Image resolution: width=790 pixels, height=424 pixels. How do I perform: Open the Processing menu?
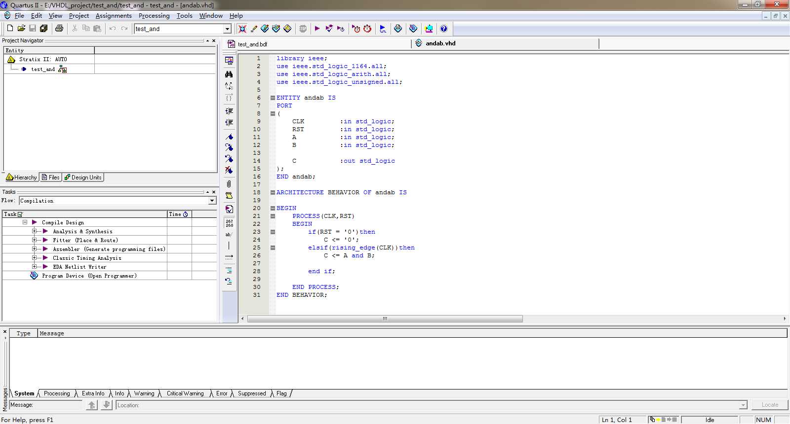click(154, 16)
